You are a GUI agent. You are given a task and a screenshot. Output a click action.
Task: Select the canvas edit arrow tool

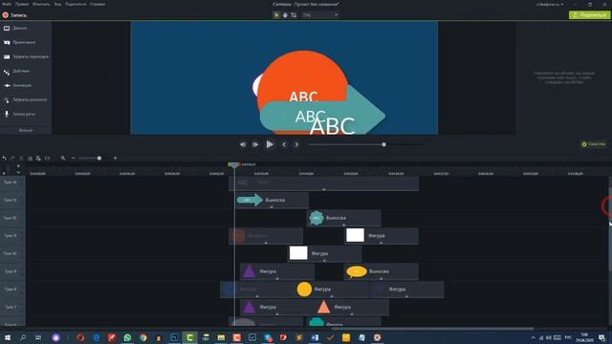coord(276,15)
